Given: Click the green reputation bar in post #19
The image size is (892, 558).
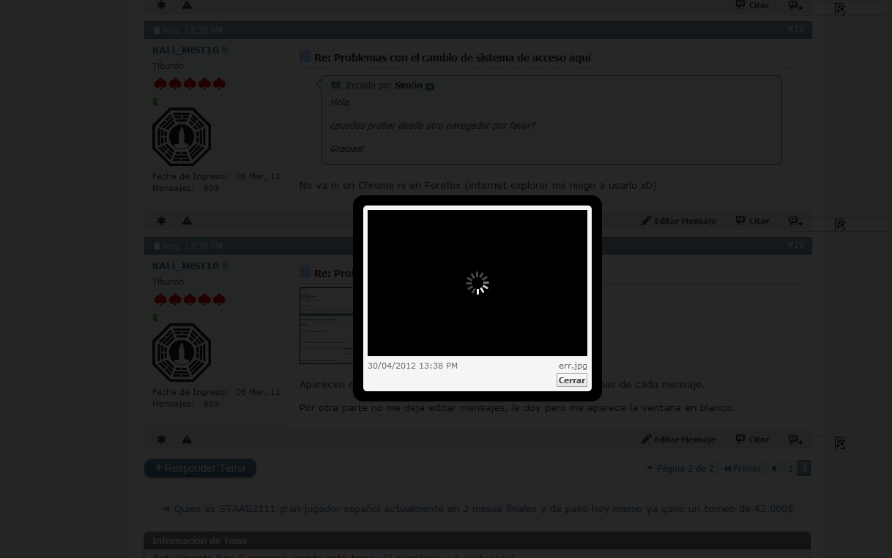Looking at the screenshot, I should (155, 317).
